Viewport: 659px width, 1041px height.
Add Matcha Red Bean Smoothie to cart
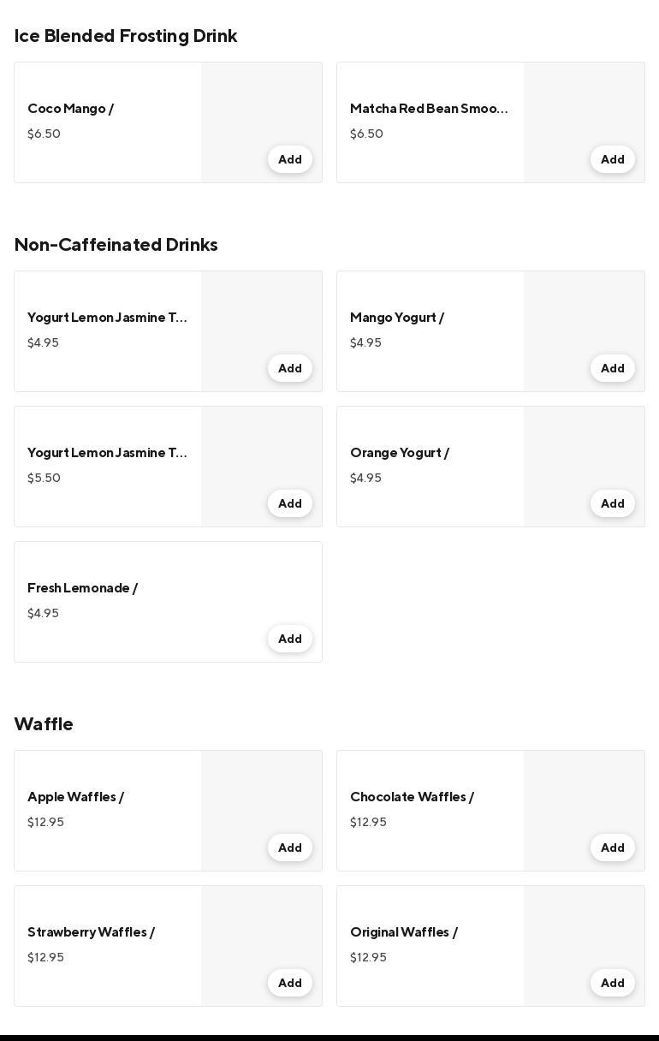coord(612,160)
